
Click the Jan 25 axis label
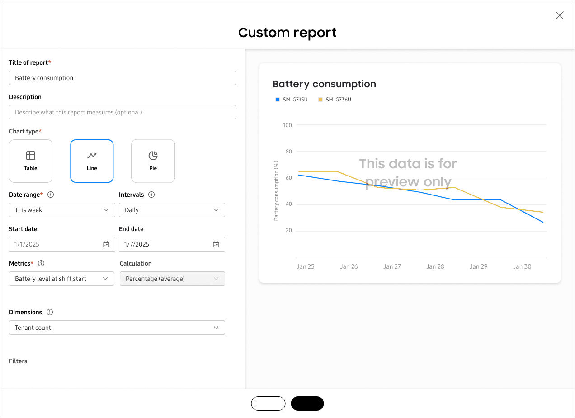pos(306,266)
